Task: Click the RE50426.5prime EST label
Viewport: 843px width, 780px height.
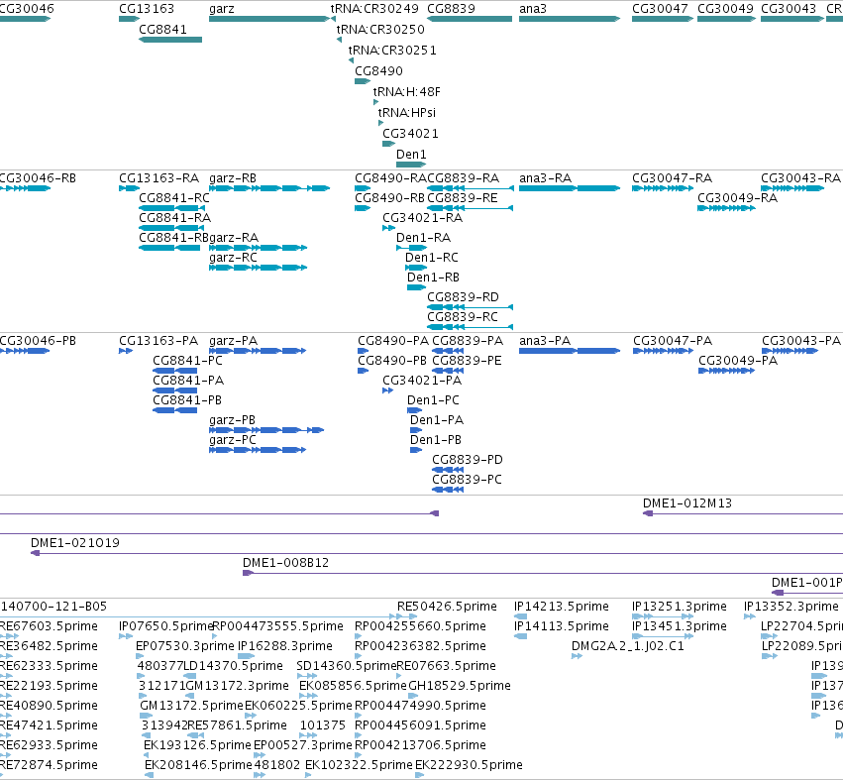Action: [448, 607]
